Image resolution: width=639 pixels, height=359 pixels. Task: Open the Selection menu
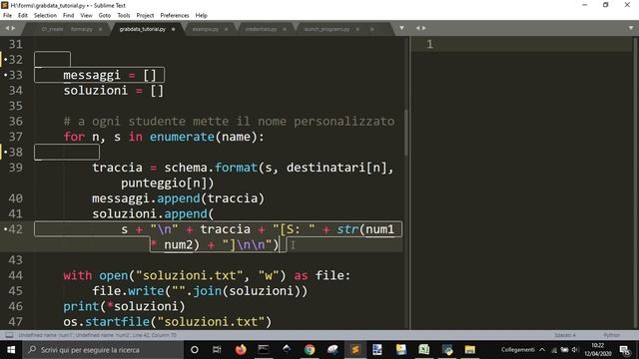click(x=45, y=16)
